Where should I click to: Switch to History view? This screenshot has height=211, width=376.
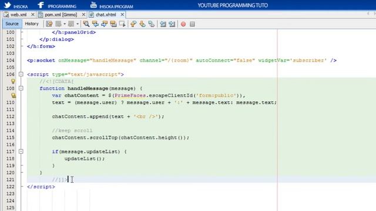(x=32, y=23)
